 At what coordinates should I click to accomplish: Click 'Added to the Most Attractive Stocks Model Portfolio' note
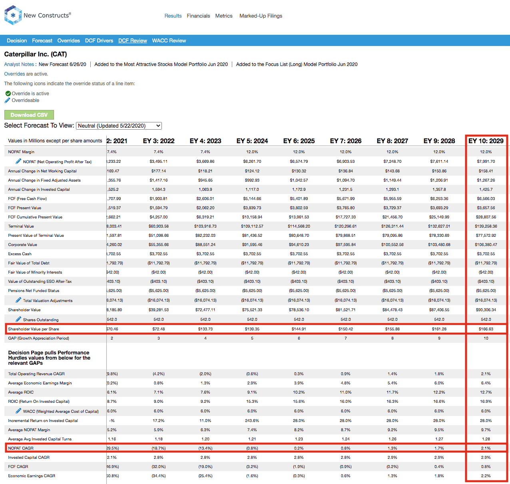[x=161, y=64]
